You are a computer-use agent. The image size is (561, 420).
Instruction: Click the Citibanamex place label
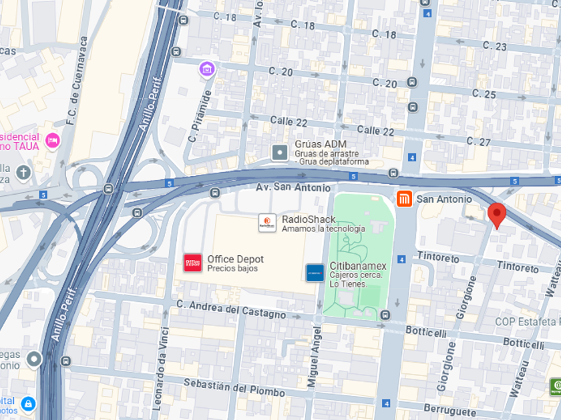coord(358,266)
